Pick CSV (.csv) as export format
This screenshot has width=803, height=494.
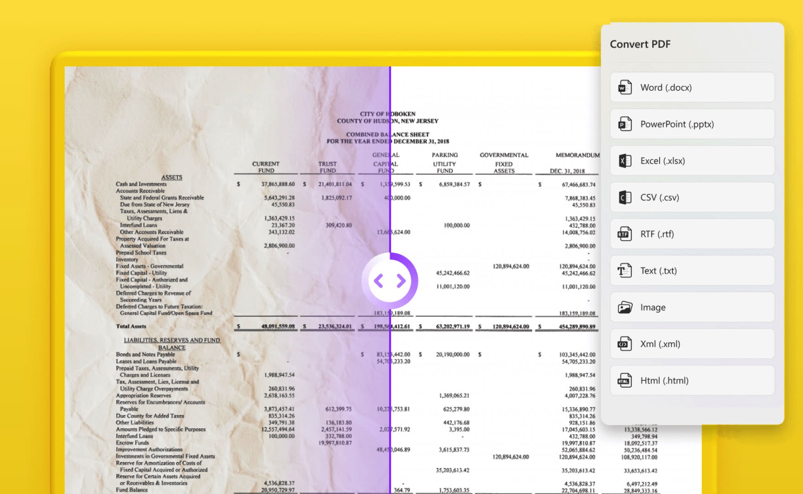tap(692, 197)
